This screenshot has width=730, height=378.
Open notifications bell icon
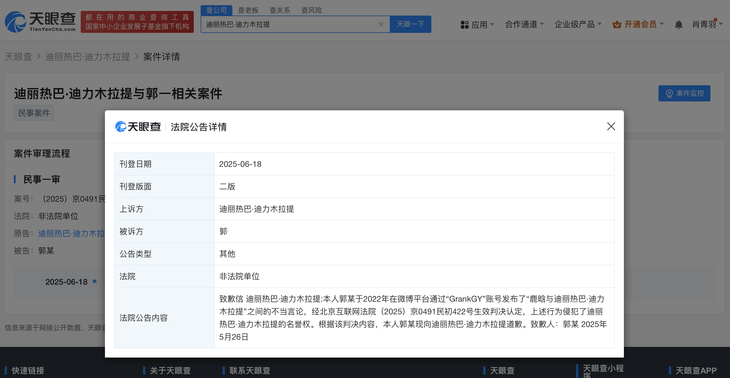[679, 25]
